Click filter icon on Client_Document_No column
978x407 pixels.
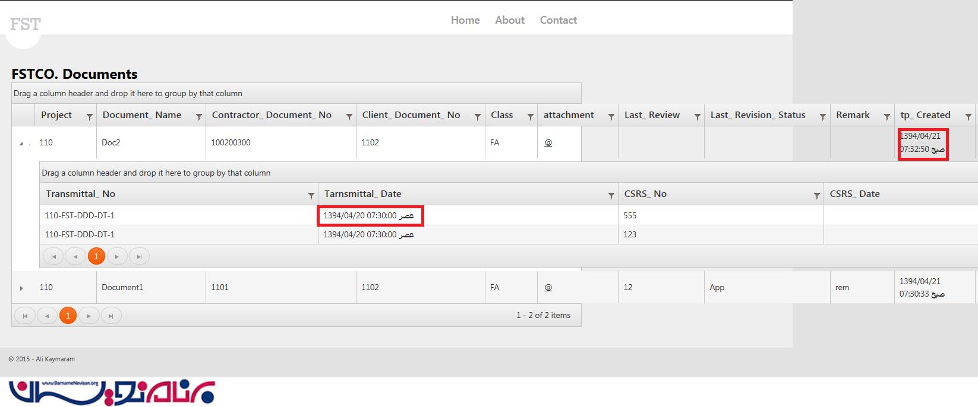[477, 117]
